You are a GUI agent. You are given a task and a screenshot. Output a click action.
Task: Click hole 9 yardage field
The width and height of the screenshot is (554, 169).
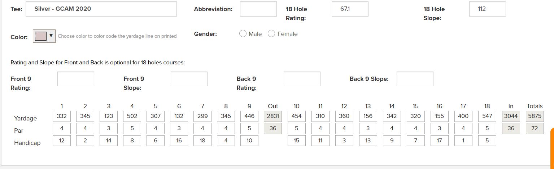tap(249, 116)
